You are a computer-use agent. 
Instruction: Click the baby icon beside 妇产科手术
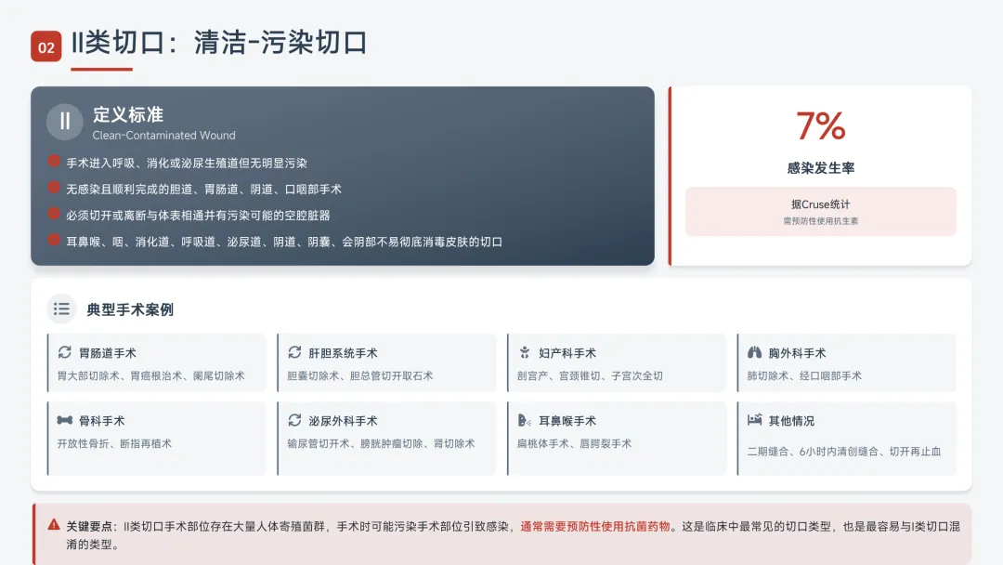point(525,352)
